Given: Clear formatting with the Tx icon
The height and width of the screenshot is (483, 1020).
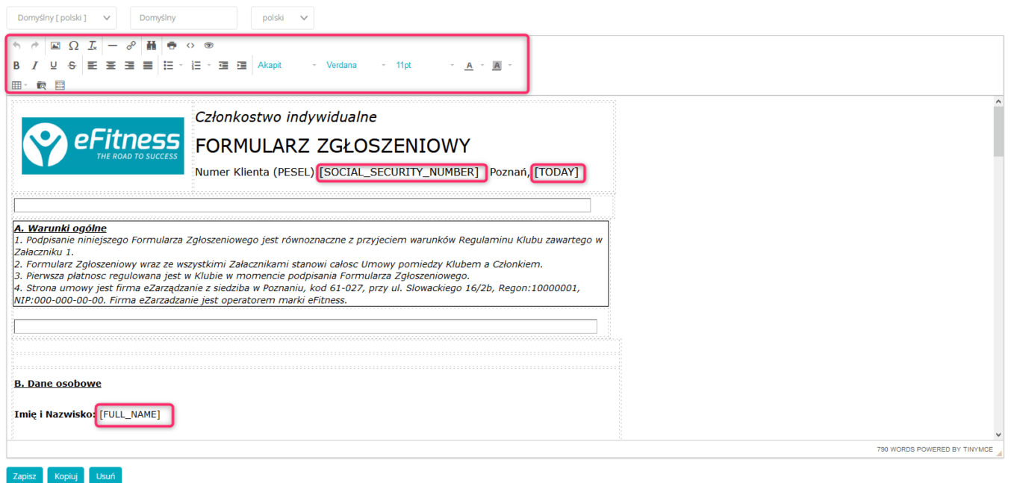Looking at the screenshot, I should click(93, 46).
